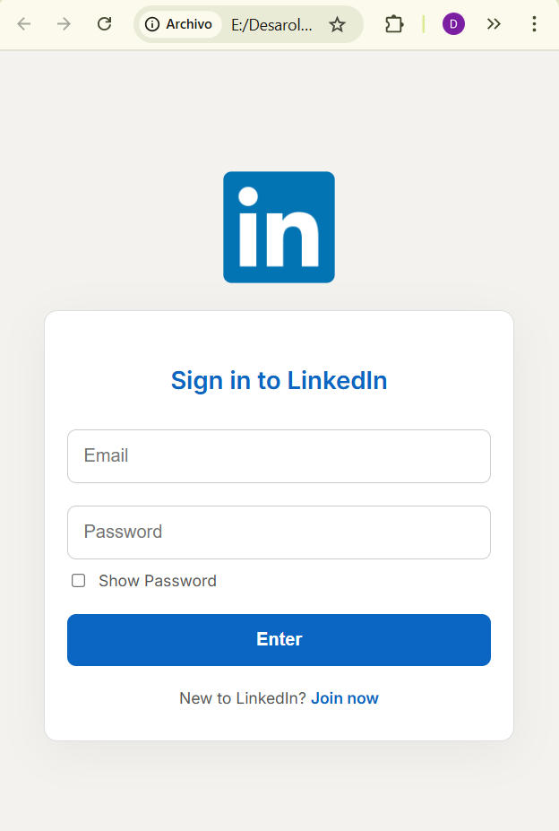
Task: Focus the Password input field
Action: click(x=279, y=532)
